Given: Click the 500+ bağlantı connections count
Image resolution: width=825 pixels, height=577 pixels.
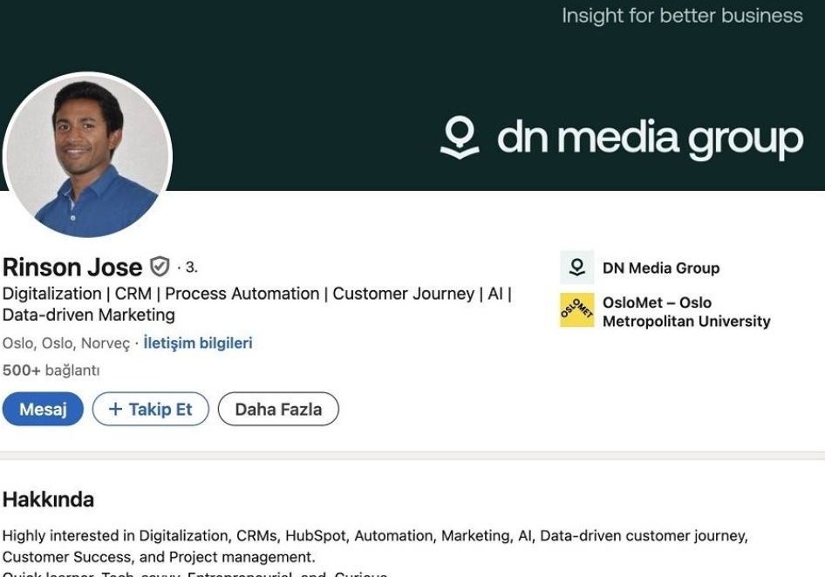Looking at the screenshot, I should 51,370.
